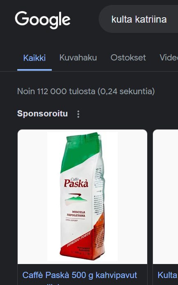Focus the search box containing kulta katriina
The width and height of the screenshot is (178, 285).
click(139, 19)
